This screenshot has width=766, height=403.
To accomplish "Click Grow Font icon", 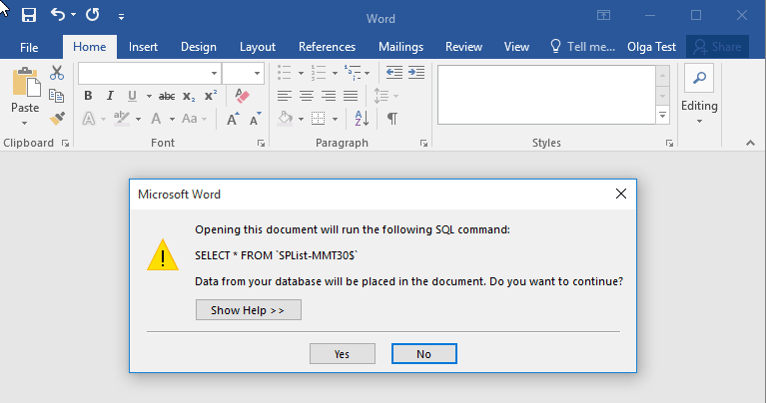I will click(233, 119).
